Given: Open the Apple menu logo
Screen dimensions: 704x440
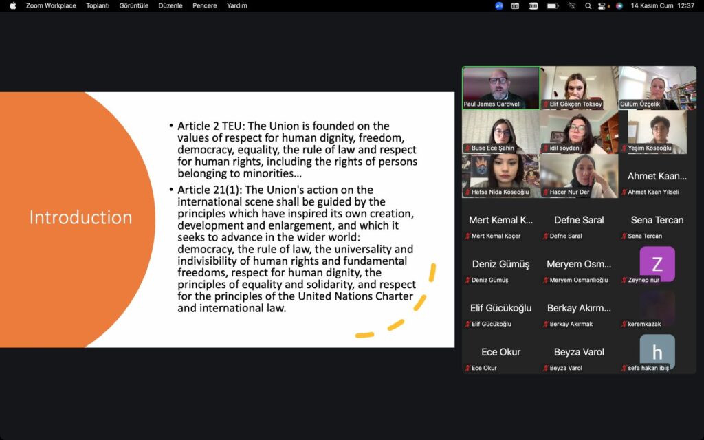Looking at the screenshot, I should (12, 5).
